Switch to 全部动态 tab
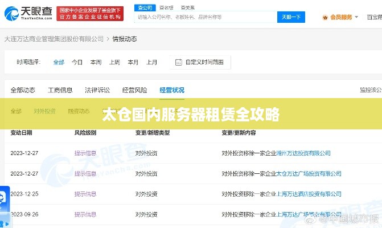The height and width of the screenshot is (228, 382). (x=23, y=90)
